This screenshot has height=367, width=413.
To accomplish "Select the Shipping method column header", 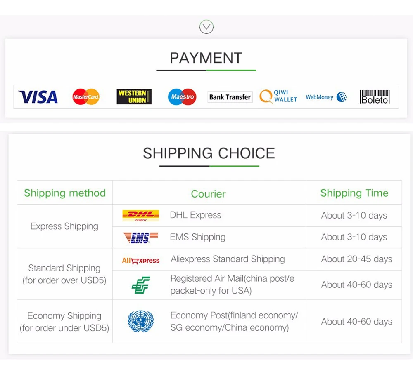I will (x=65, y=193).
